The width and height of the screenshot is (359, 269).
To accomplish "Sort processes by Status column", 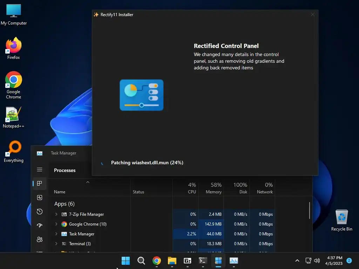I will pos(151,188).
